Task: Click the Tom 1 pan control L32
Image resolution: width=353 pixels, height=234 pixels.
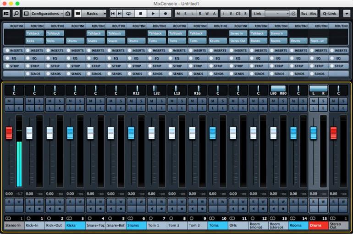Action: click(x=156, y=90)
